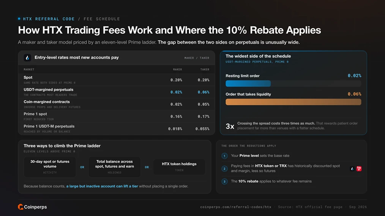Click the TAKER column header
Screen dimensions: 385x216
click(205, 70)
